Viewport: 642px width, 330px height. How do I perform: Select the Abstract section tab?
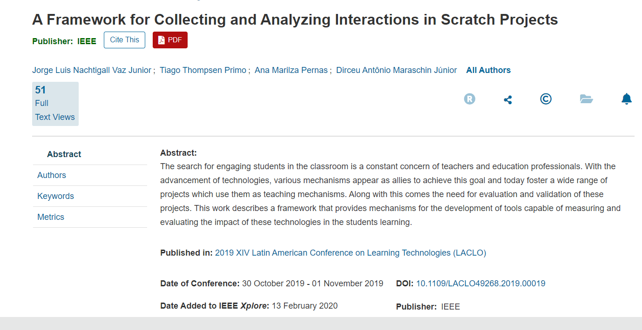pyautogui.click(x=64, y=154)
